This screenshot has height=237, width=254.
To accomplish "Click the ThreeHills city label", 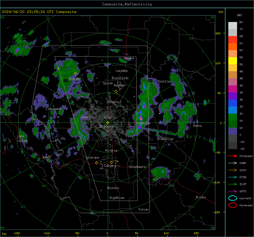I will (x=142, y=123).
